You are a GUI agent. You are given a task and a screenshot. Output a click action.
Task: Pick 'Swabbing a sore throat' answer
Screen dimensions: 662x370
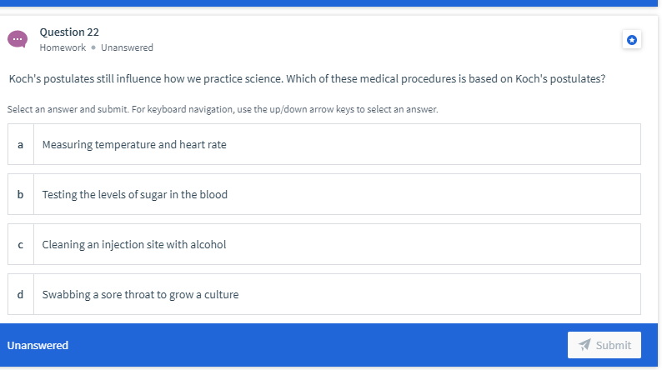click(x=140, y=294)
